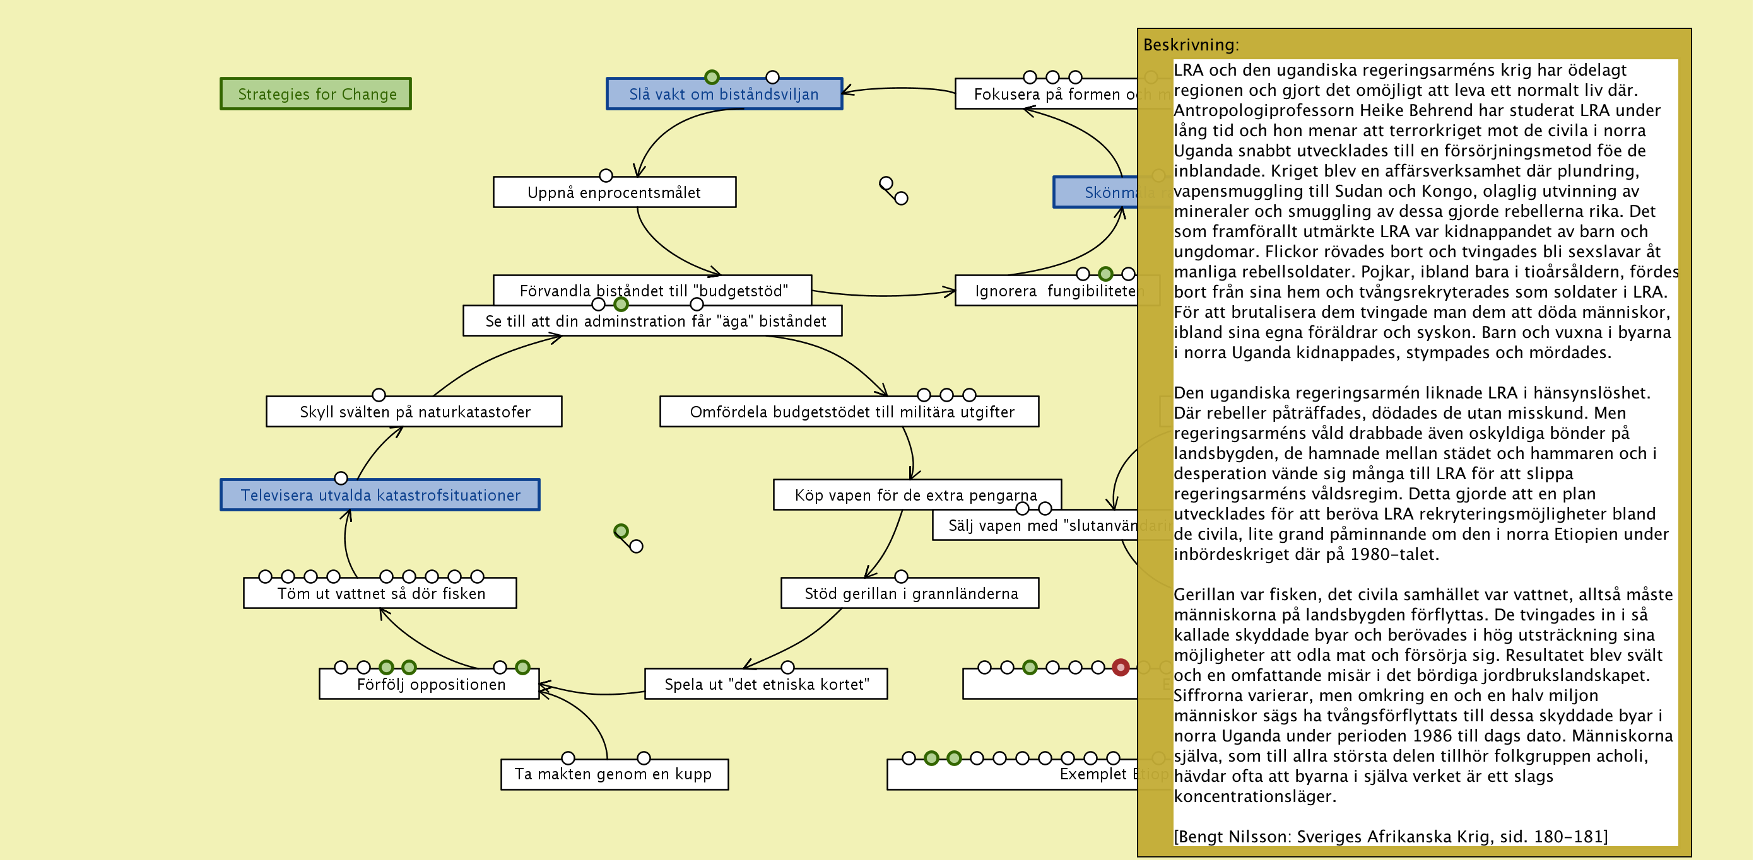
Task: Click green circle marker above Slå vakt om biståndsviljan
Action: click(x=712, y=77)
